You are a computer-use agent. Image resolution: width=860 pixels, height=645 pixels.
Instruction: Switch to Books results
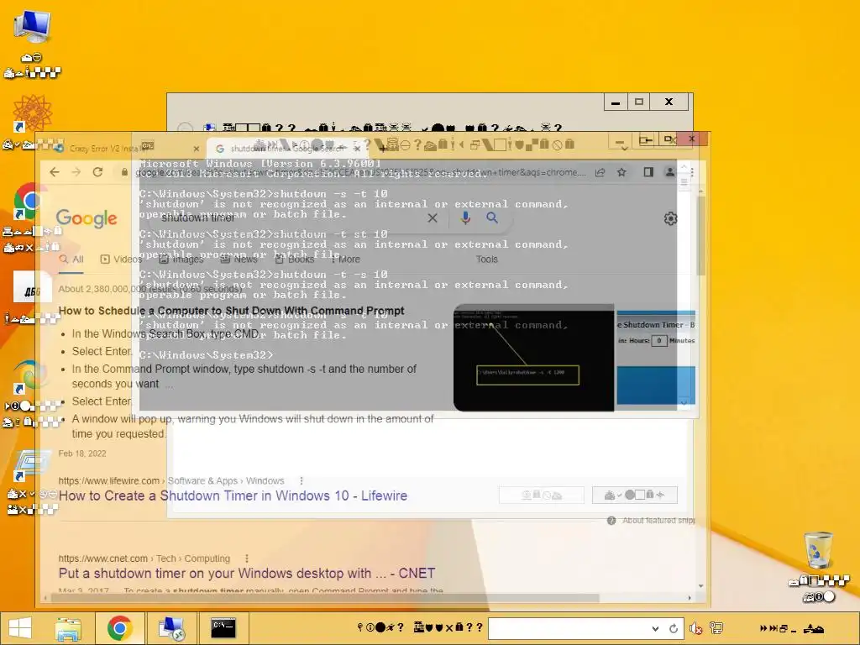click(x=295, y=259)
